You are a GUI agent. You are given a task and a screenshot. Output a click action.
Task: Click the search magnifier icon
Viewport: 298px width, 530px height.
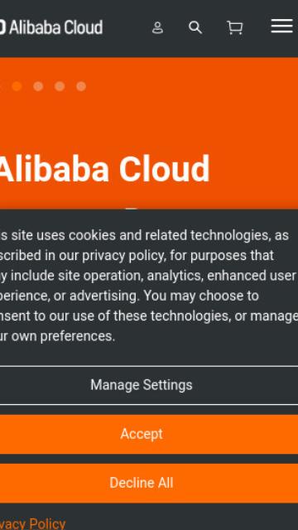pos(195,27)
